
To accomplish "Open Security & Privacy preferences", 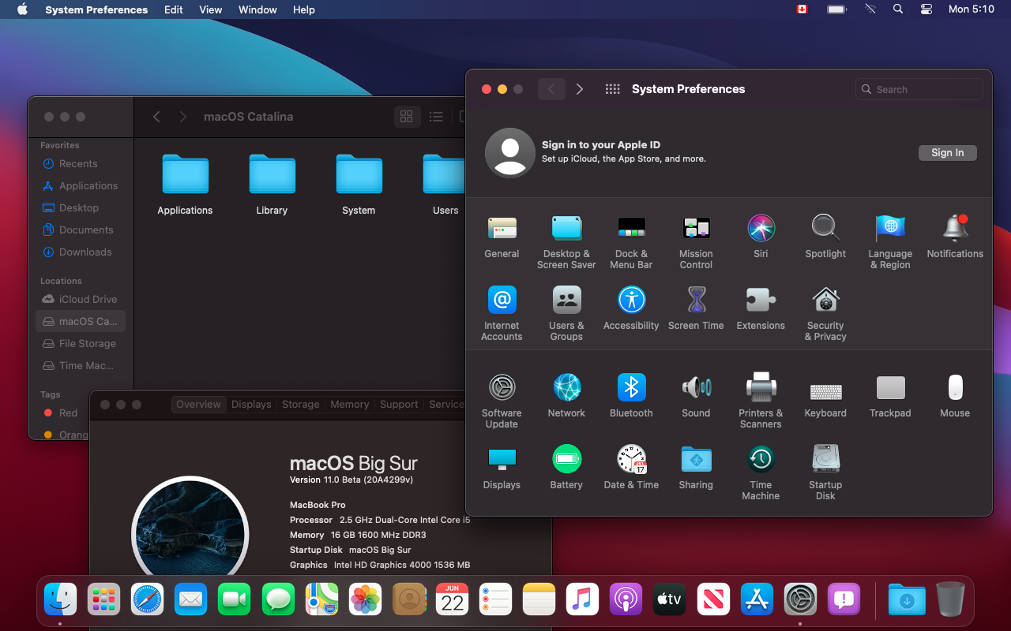I will pos(825,314).
